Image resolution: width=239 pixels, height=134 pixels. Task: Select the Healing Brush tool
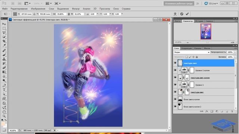[4, 51]
